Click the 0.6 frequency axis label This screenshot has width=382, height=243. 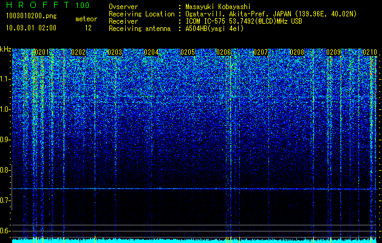[5, 231]
